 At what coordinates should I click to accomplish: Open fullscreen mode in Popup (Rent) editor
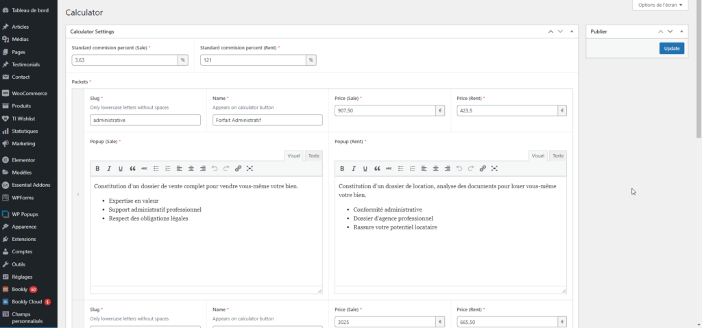[494, 168]
